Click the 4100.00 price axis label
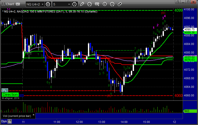This screenshot has height=125, width=198. 189,9
